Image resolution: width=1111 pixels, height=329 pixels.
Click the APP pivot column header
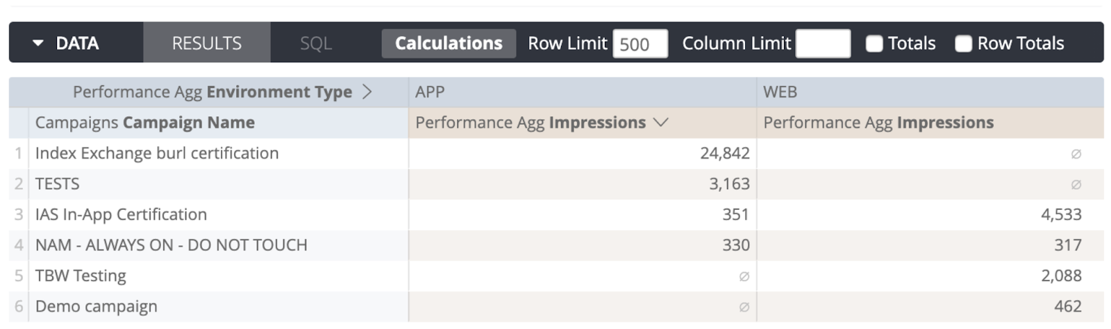[x=430, y=92]
